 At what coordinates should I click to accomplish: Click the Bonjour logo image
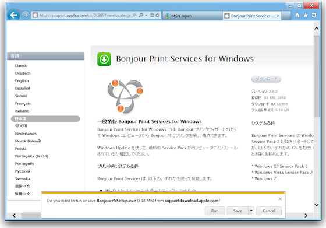point(125,96)
